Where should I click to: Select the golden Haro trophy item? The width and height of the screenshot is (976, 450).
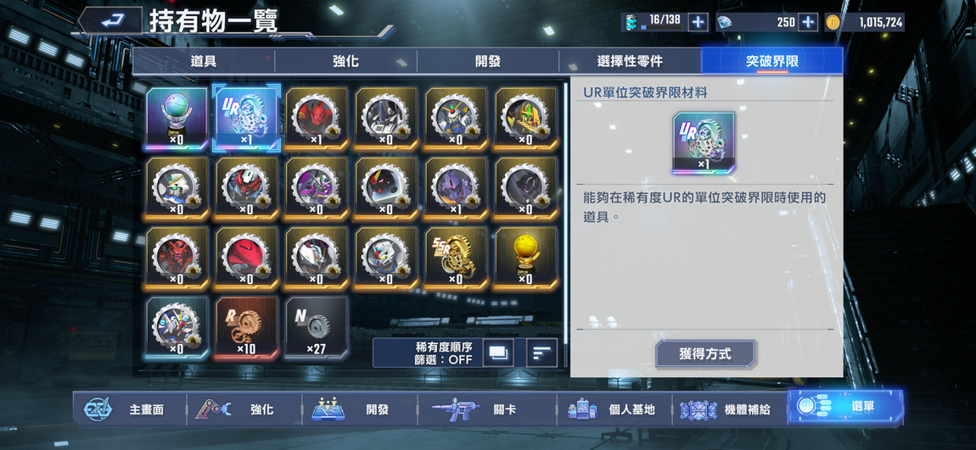pos(526,258)
